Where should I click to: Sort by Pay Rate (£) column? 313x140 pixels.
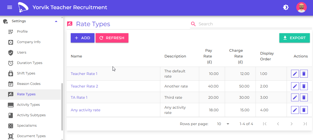[208, 56]
